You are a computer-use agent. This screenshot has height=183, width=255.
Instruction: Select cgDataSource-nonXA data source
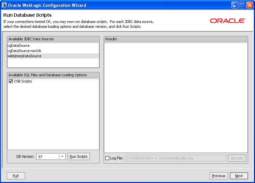tap(53, 51)
